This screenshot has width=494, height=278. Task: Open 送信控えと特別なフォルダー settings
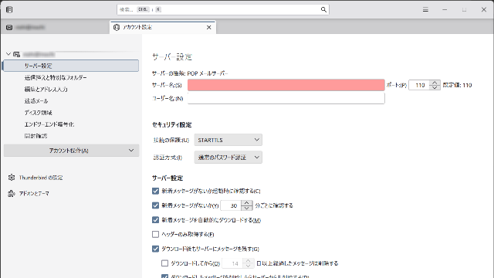56,77
